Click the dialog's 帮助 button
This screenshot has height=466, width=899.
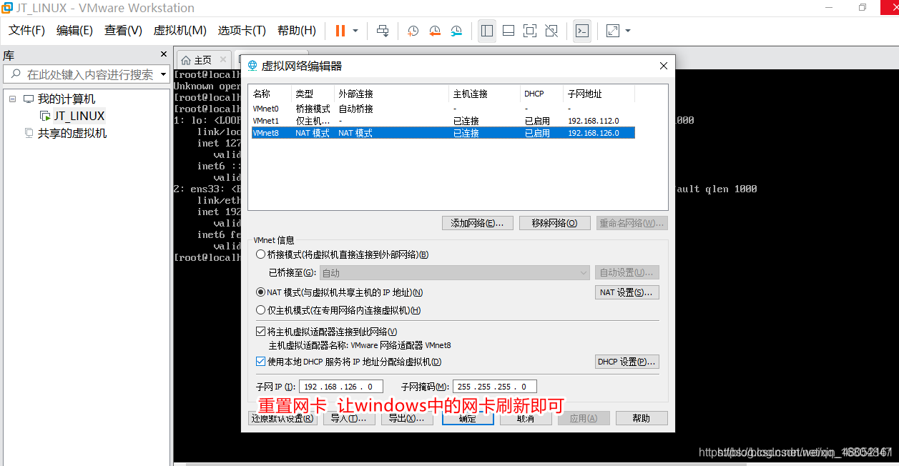click(x=642, y=418)
